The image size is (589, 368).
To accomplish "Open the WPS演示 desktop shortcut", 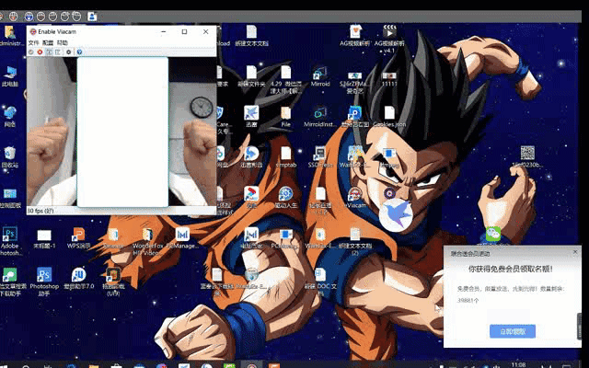I will coord(78,238).
